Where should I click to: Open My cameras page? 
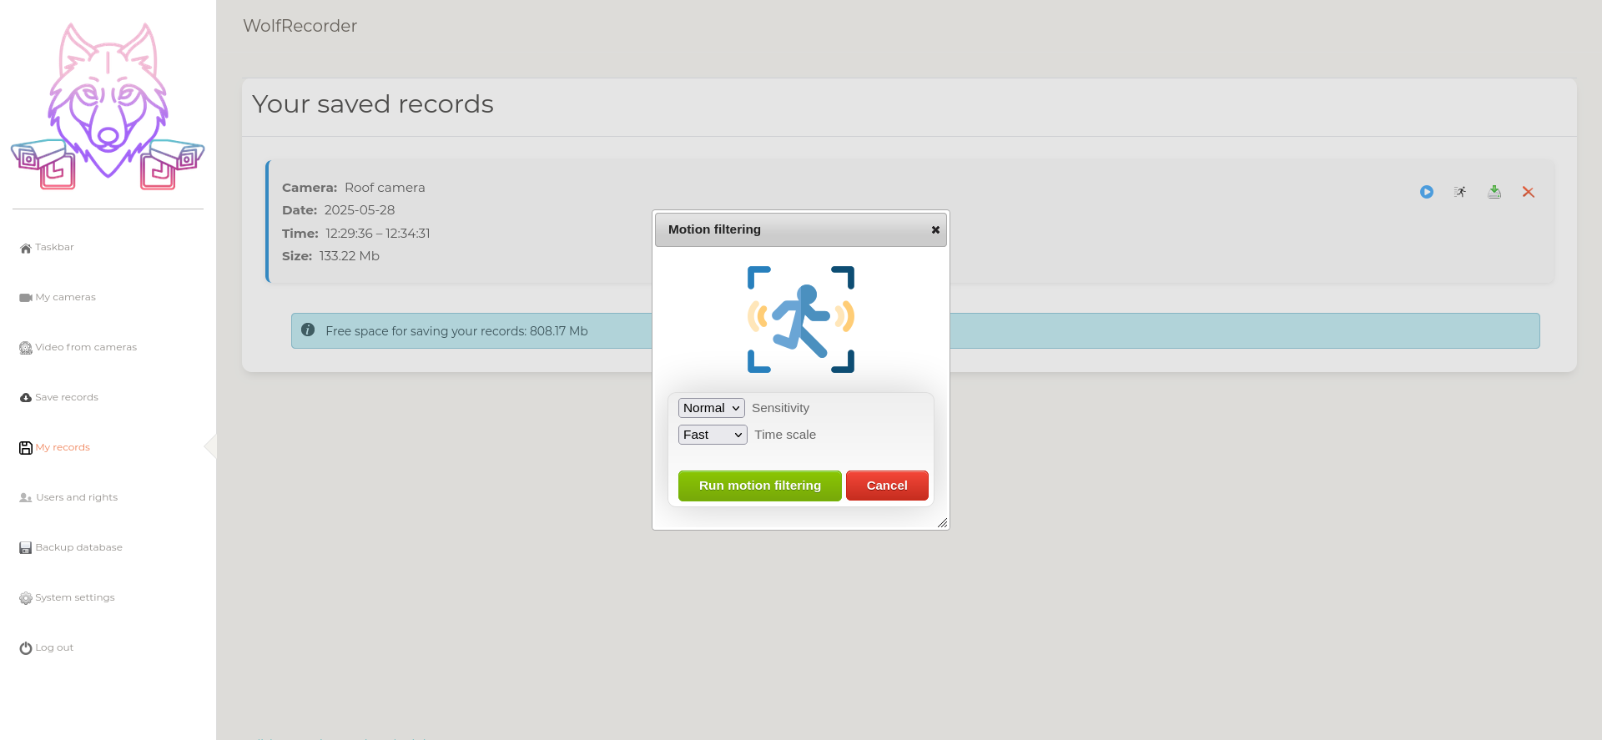(65, 298)
